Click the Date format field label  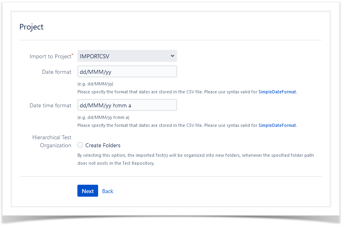(x=57, y=72)
